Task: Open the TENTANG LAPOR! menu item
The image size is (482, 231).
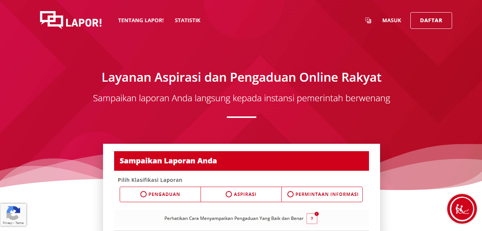Action: pyautogui.click(x=141, y=20)
